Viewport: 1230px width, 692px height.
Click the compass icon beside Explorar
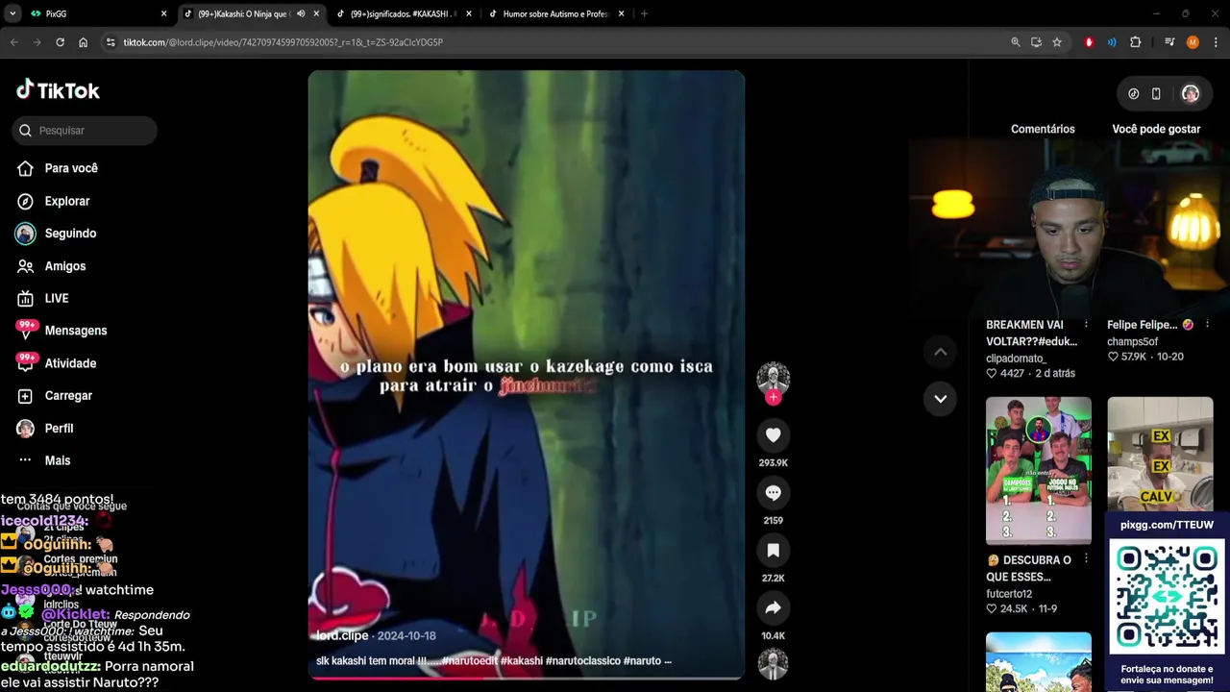click(26, 201)
